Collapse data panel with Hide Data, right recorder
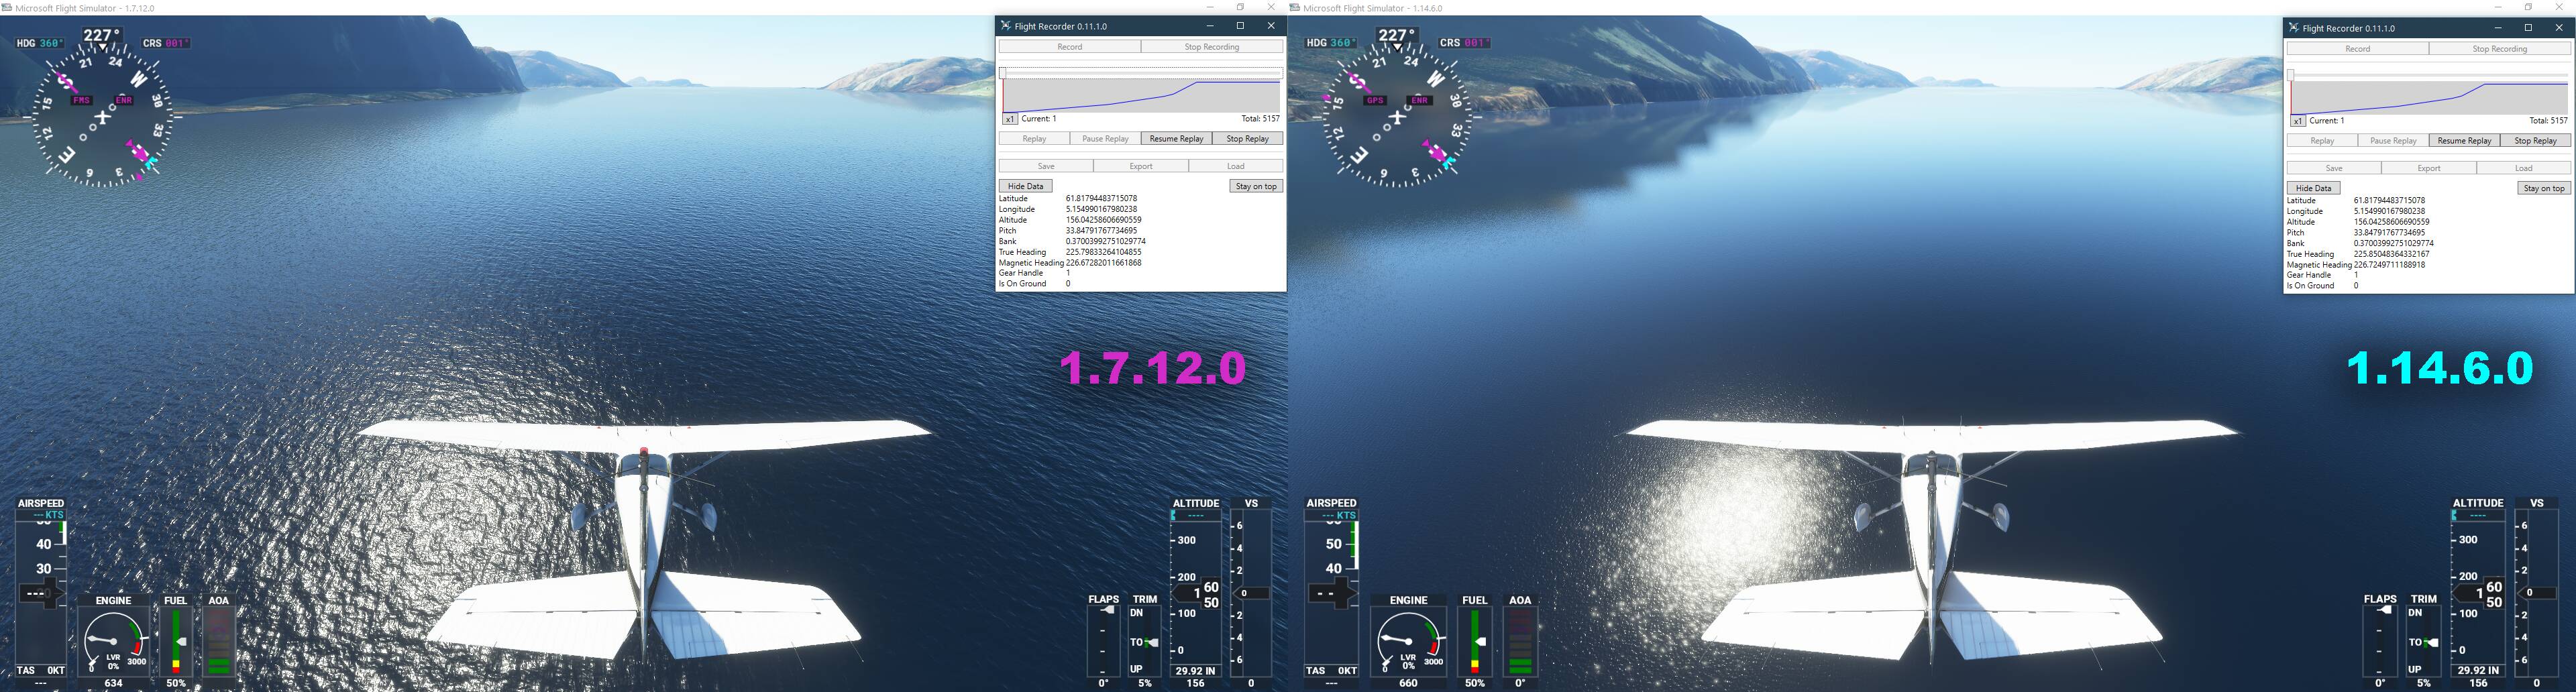This screenshot has height=692, width=2576. click(2313, 188)
